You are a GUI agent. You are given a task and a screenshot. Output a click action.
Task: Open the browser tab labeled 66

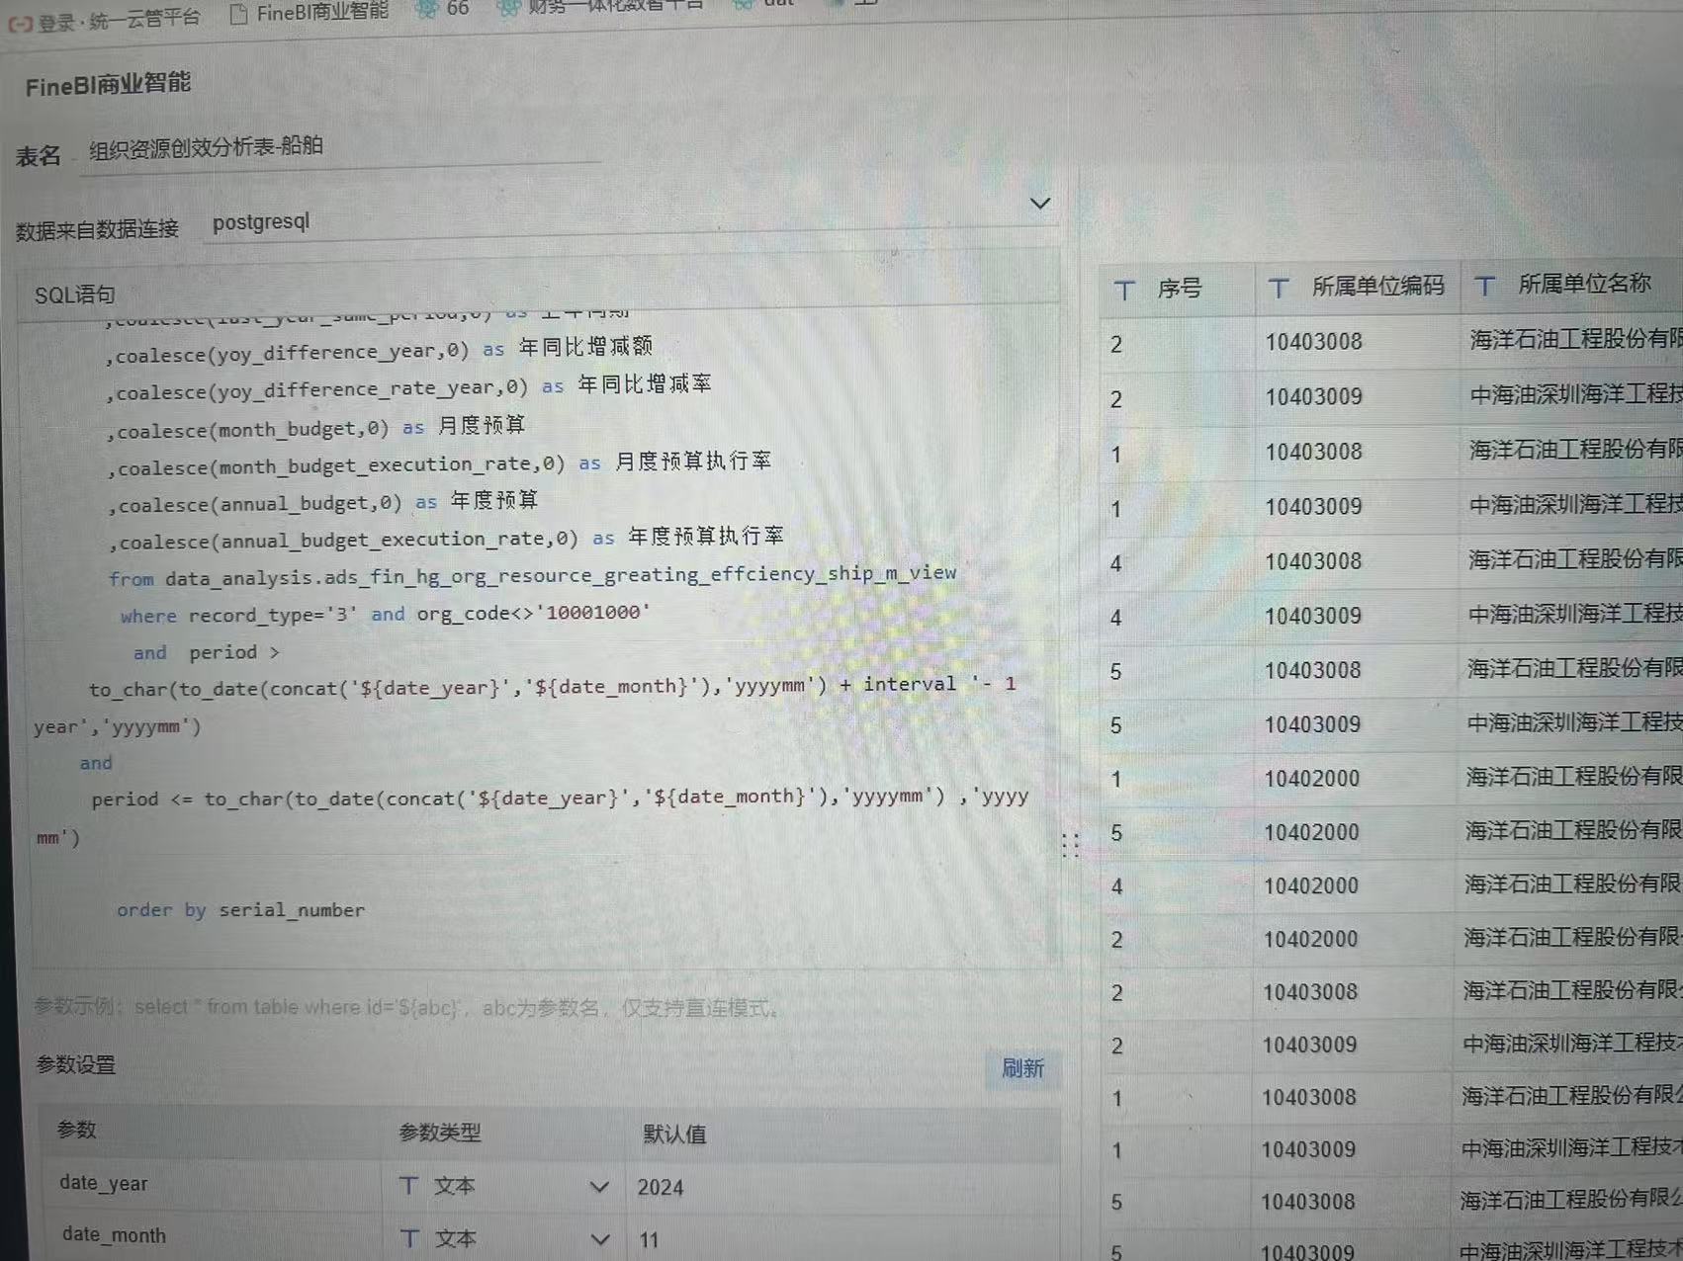click(x=444, y=9)
